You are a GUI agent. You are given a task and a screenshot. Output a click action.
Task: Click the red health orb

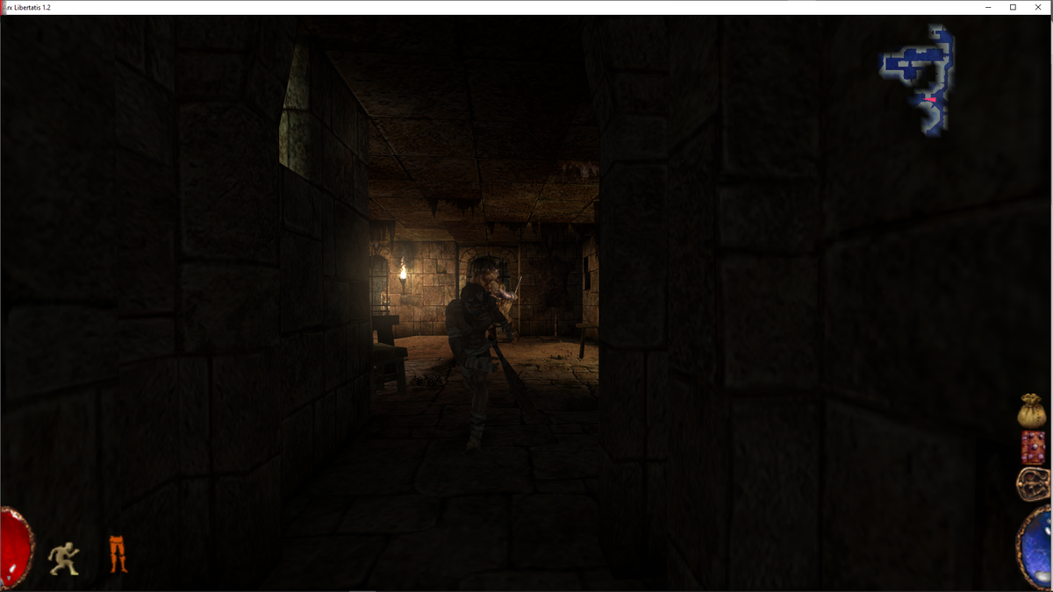pyautogui.click(x=16, y=547)
